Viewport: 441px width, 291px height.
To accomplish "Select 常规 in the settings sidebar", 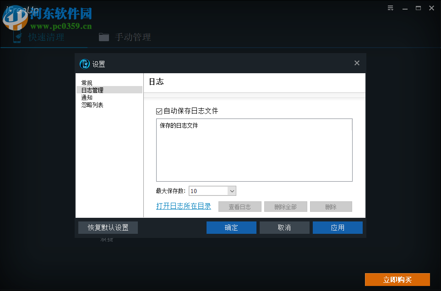I will [x=87, y=82].
